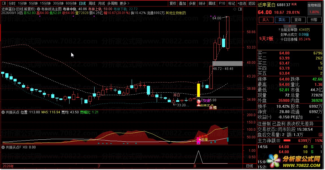Image resolution: width=325 pixels, height=170 pixels.
Task: Select the 周线 weekly tab
Action: pyautogui.click(x=92, y=3)
